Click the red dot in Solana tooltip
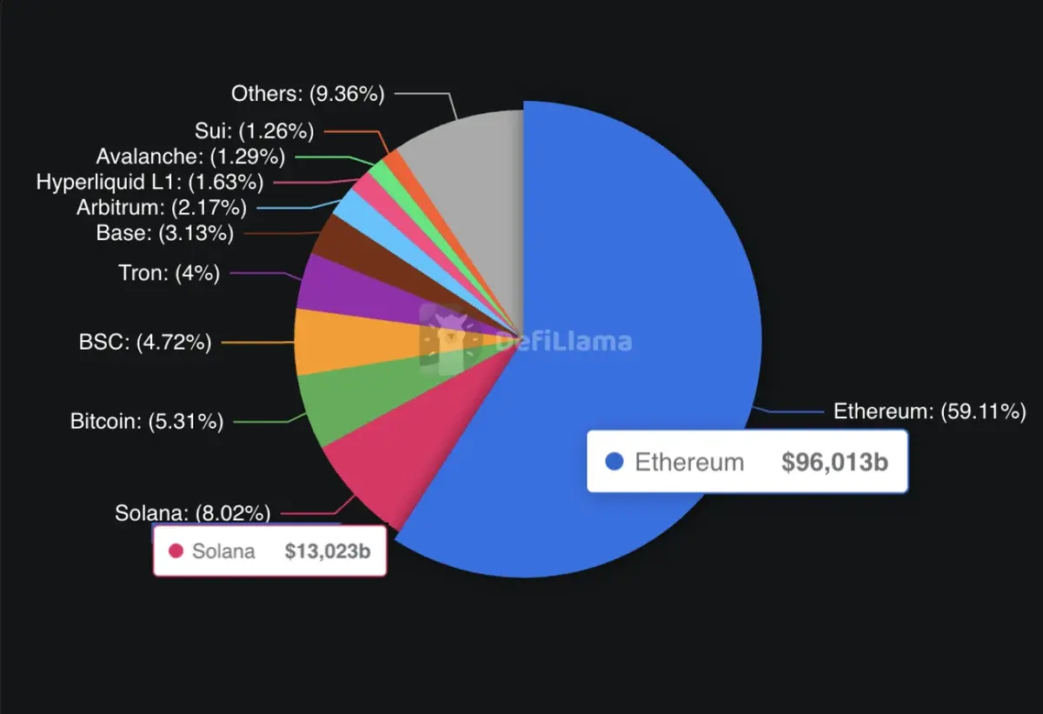The width and height of the screenshot is (1043, 714). (176, 551)
